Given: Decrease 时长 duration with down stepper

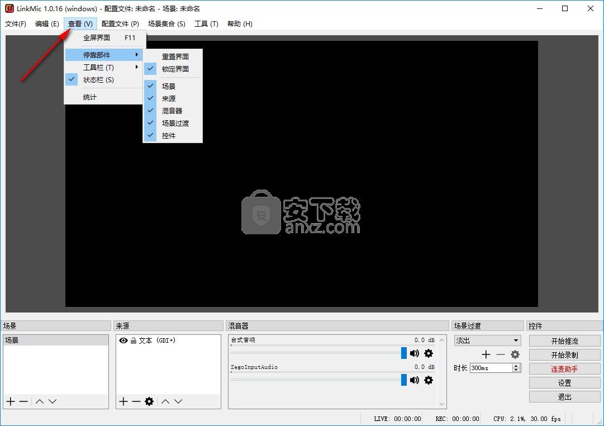Looking at the screenshot, I should [x=516, y=370].
